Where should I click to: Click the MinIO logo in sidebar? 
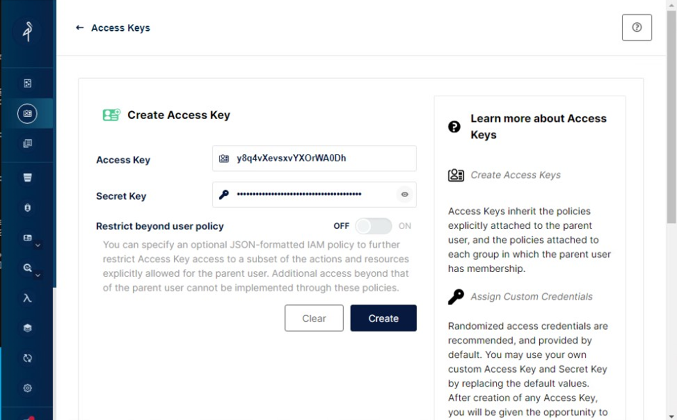tap(28, 31)
